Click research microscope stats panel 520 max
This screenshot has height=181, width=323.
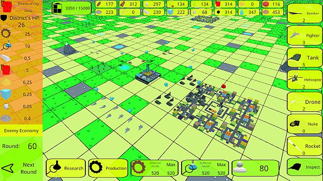(205, 168)
